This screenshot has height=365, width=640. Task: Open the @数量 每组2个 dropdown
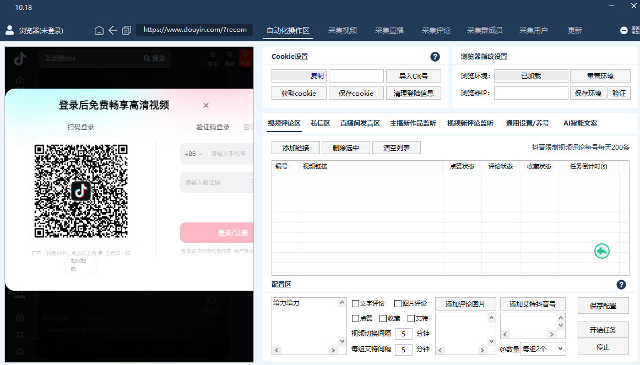pyautogui.click(x=543, y=348)
